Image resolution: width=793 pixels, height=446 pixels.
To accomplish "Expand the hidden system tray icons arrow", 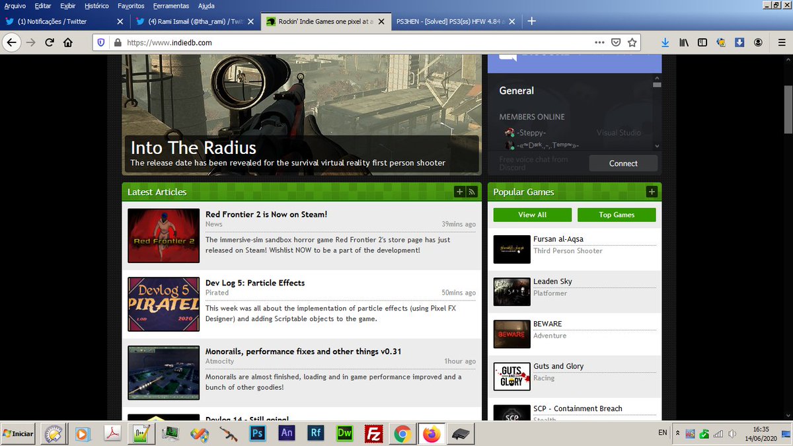I will (x=677, y=433).
